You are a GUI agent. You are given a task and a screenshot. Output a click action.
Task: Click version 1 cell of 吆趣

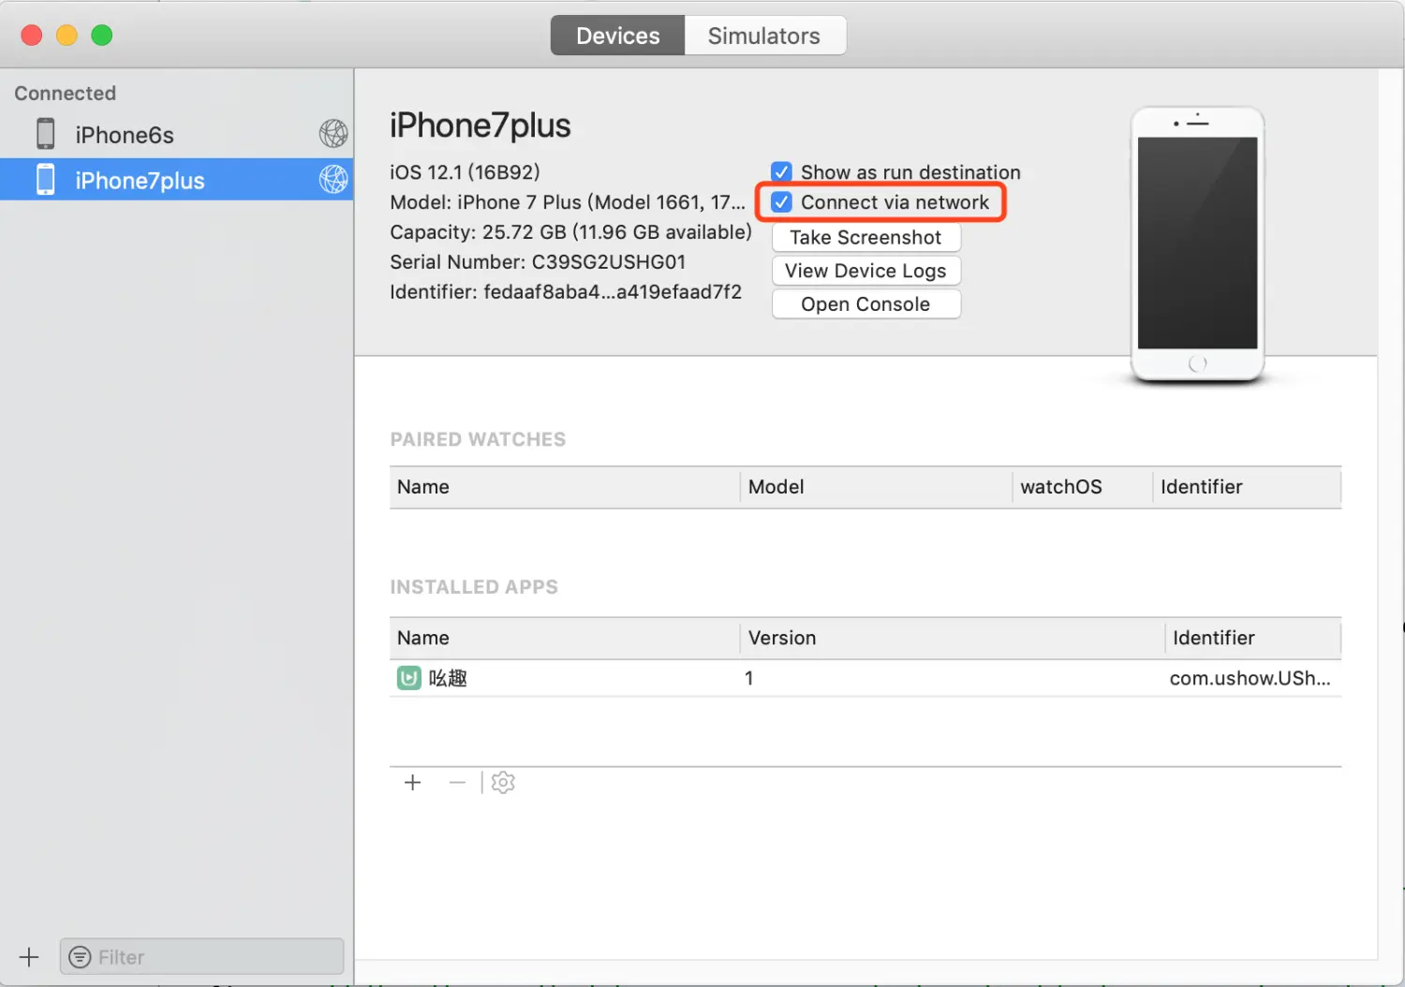click(749, 678)
